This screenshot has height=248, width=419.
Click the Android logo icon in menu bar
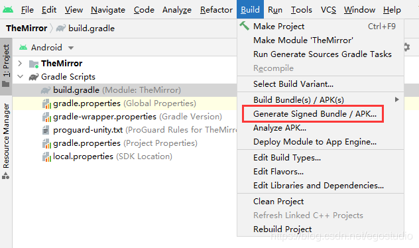coord(8,10)
